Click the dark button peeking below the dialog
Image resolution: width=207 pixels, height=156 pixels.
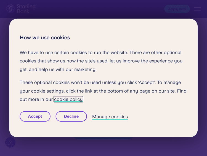[104, 138]
